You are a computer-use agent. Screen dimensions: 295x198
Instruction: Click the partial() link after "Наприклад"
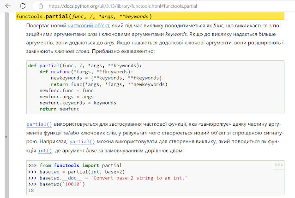[x=82, y=141]
